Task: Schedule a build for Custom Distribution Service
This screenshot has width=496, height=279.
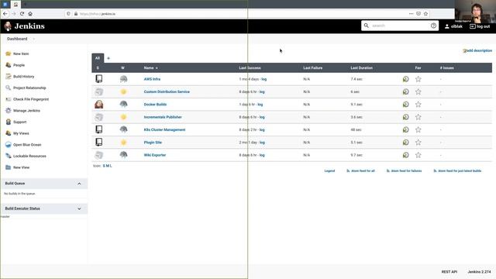Action: [x=406, y=91]
